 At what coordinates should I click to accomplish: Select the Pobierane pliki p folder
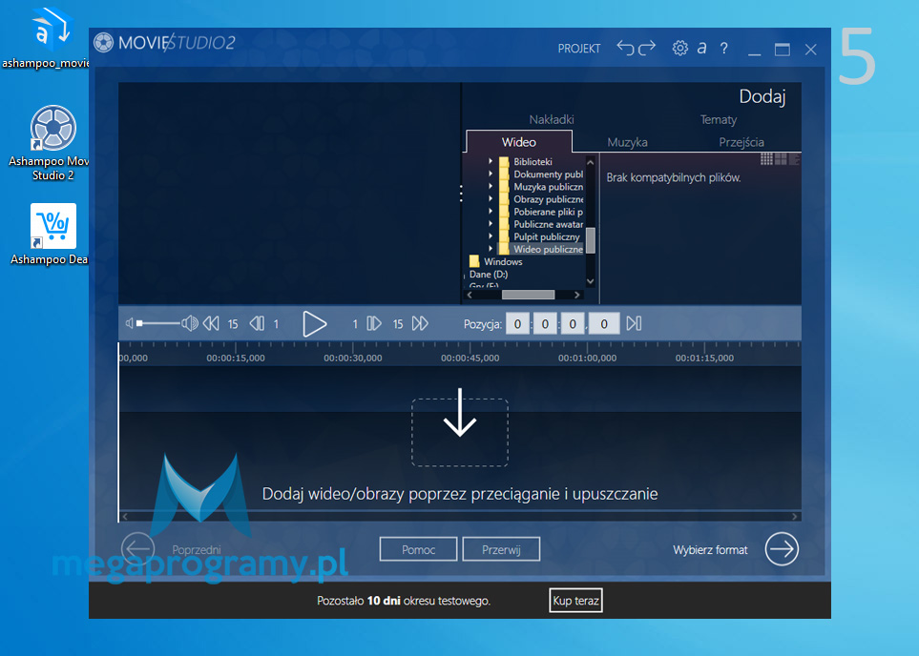tap(548, 212)
